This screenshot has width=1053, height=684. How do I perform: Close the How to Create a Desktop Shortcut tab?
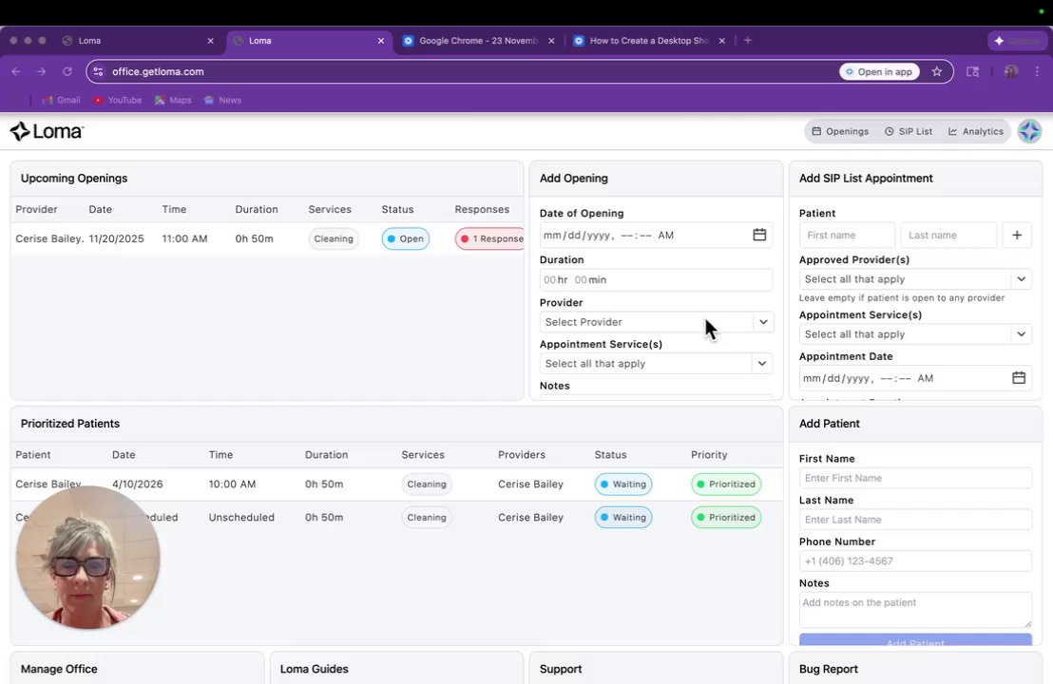tap(722, 41)
